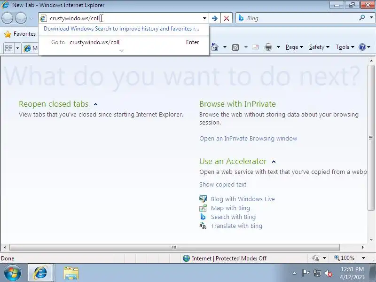Click the vertical scrollbar up arrow
This screenshot has height=282, width=376.
(x=371, y=61)
